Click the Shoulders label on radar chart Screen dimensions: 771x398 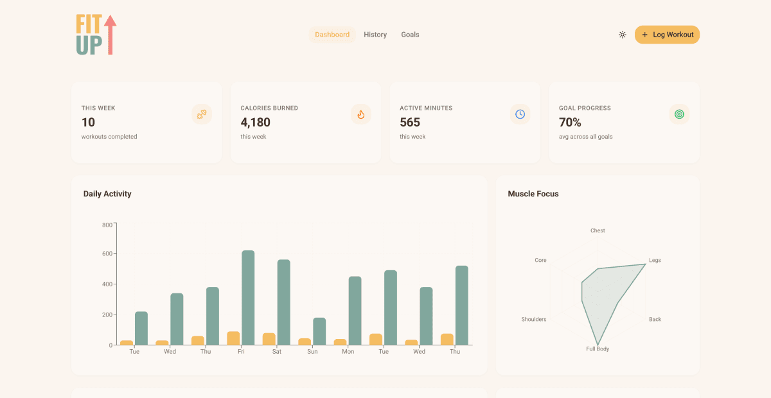point(534,319)
